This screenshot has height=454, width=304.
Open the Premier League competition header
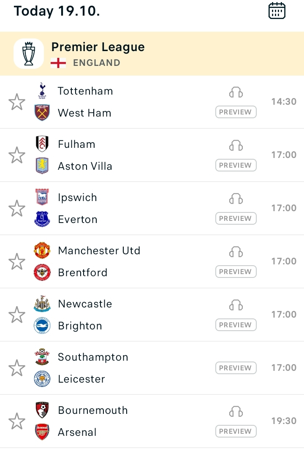click(x=152, y=54)
